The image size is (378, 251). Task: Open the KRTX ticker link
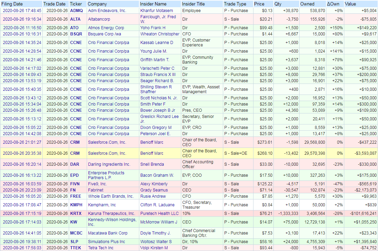tap(76, 214)
